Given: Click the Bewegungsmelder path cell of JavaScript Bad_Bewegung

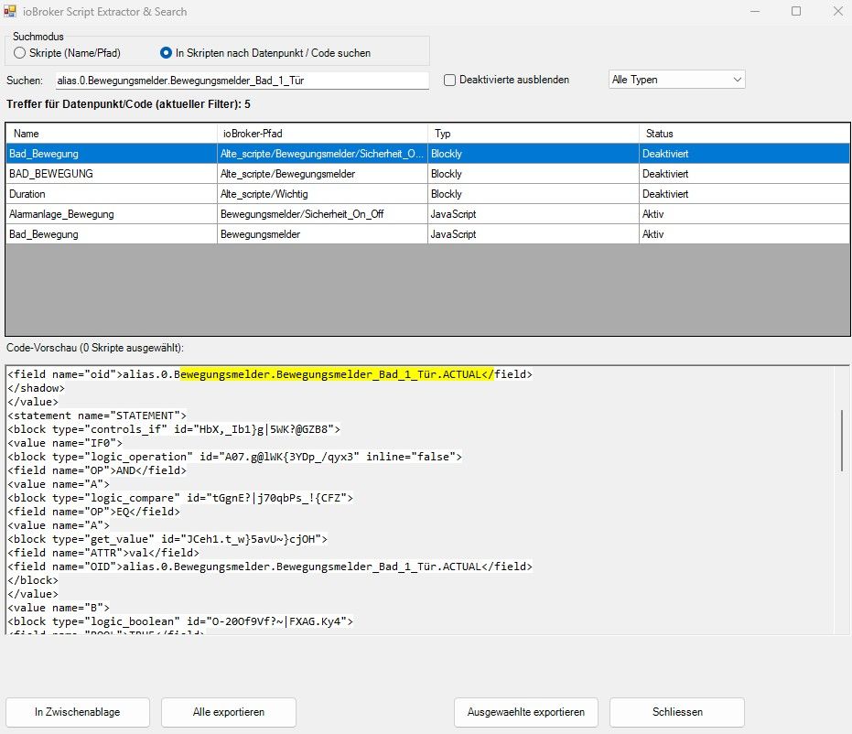Looking at the screenshot, I should pyautogui.click(x=322, y=234).
